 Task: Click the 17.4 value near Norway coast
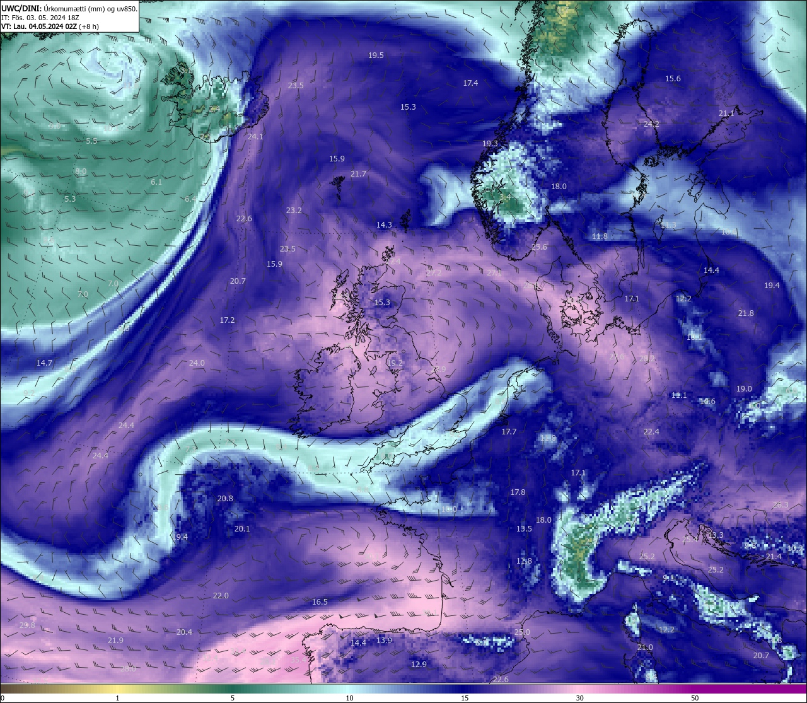(470, 83)
